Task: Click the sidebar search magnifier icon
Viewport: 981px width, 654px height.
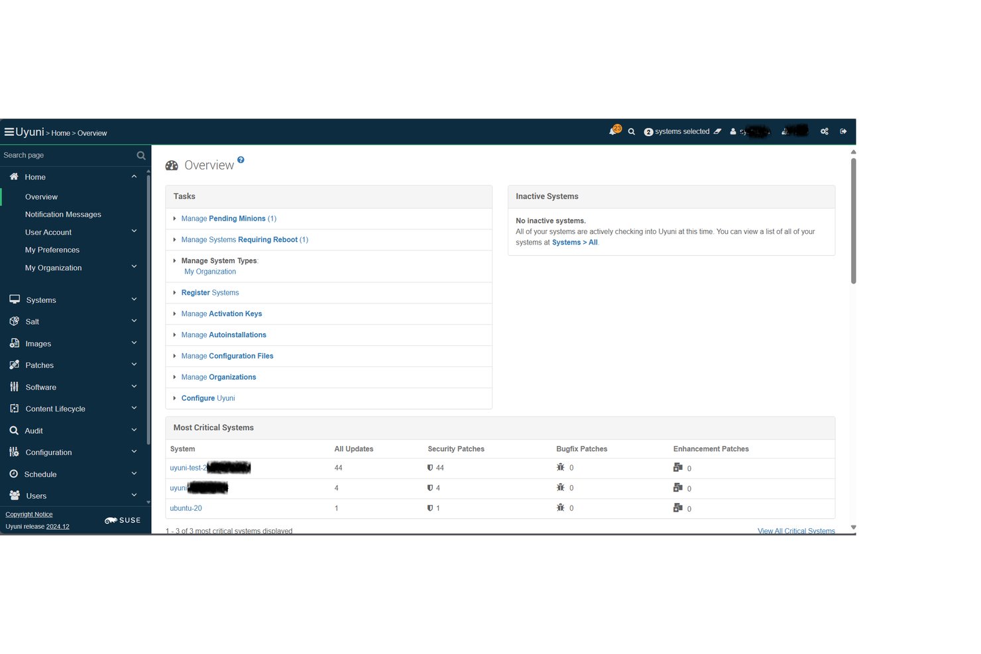Action: pos(141,156)
